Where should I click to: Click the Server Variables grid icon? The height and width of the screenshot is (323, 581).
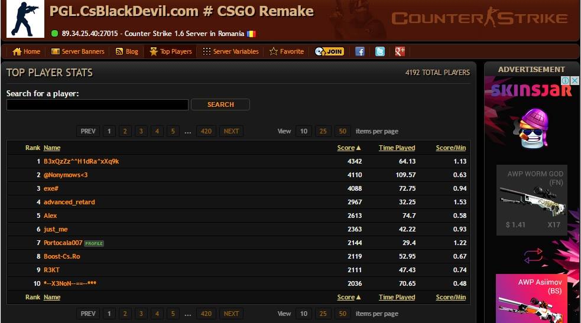point(207,51)
